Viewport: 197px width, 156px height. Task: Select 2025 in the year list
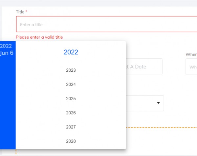71,99
